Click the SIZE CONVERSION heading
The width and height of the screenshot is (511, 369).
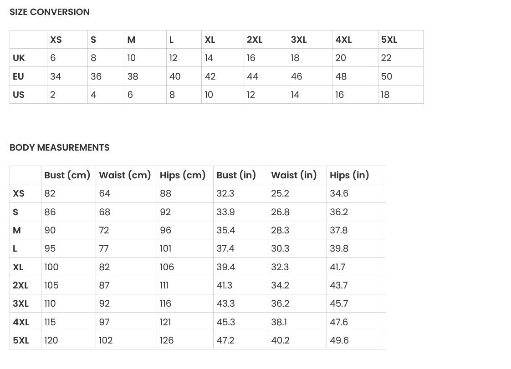pos(50,12)
